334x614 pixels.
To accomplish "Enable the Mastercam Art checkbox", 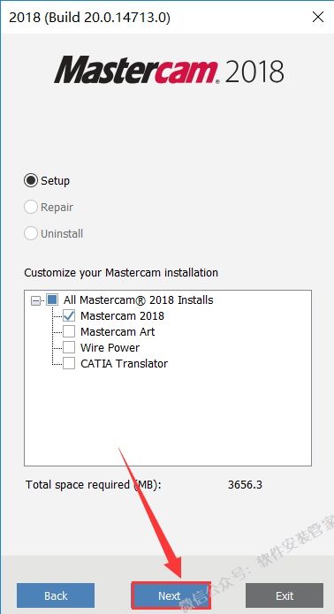I will pos(69,331).
